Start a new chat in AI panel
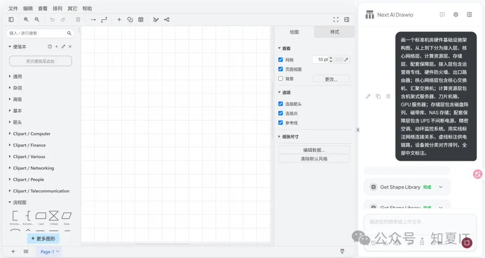The image size is (485, 258). point(442,14)
